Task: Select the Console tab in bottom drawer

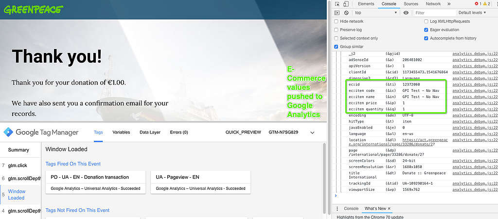Action: [x=351, y=208]
